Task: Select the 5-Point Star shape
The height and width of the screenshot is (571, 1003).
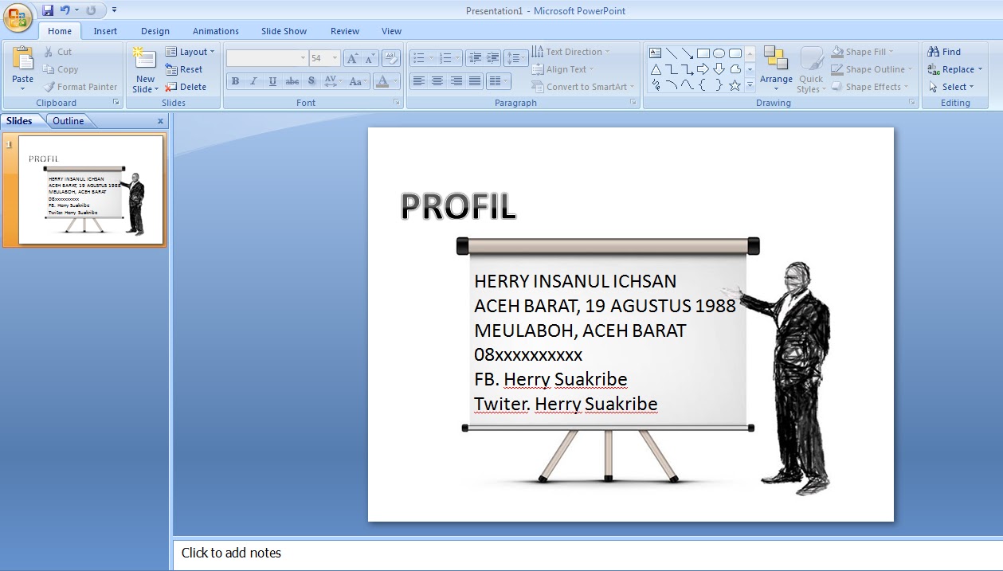Action: point(735,85)
